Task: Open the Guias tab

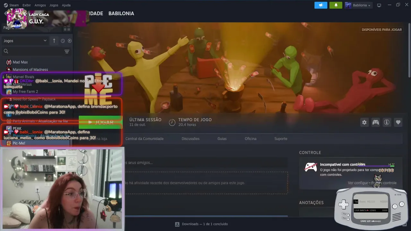Action: tap(222, 139)
